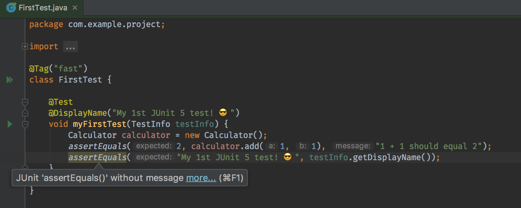Run all tests via class gutter icon
The width and height of the screenshot is (521, 208).
(x=10, y=80)
